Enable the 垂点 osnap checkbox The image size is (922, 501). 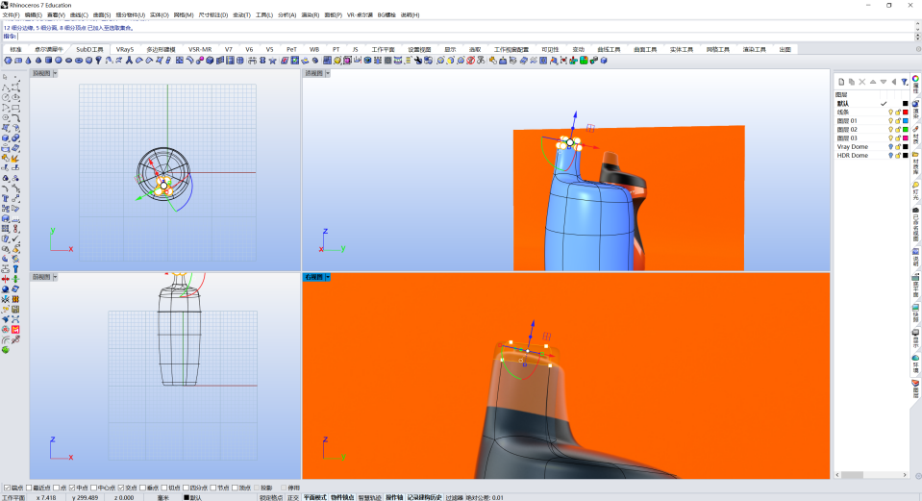pyautogui.click(x=143, y=488)
